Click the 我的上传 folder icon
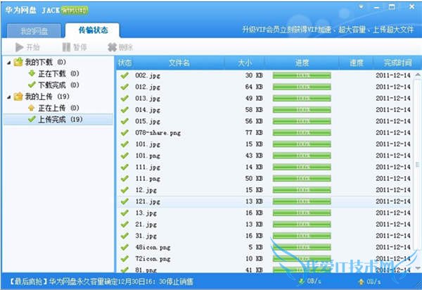422x290 pixels. point(18,96)
